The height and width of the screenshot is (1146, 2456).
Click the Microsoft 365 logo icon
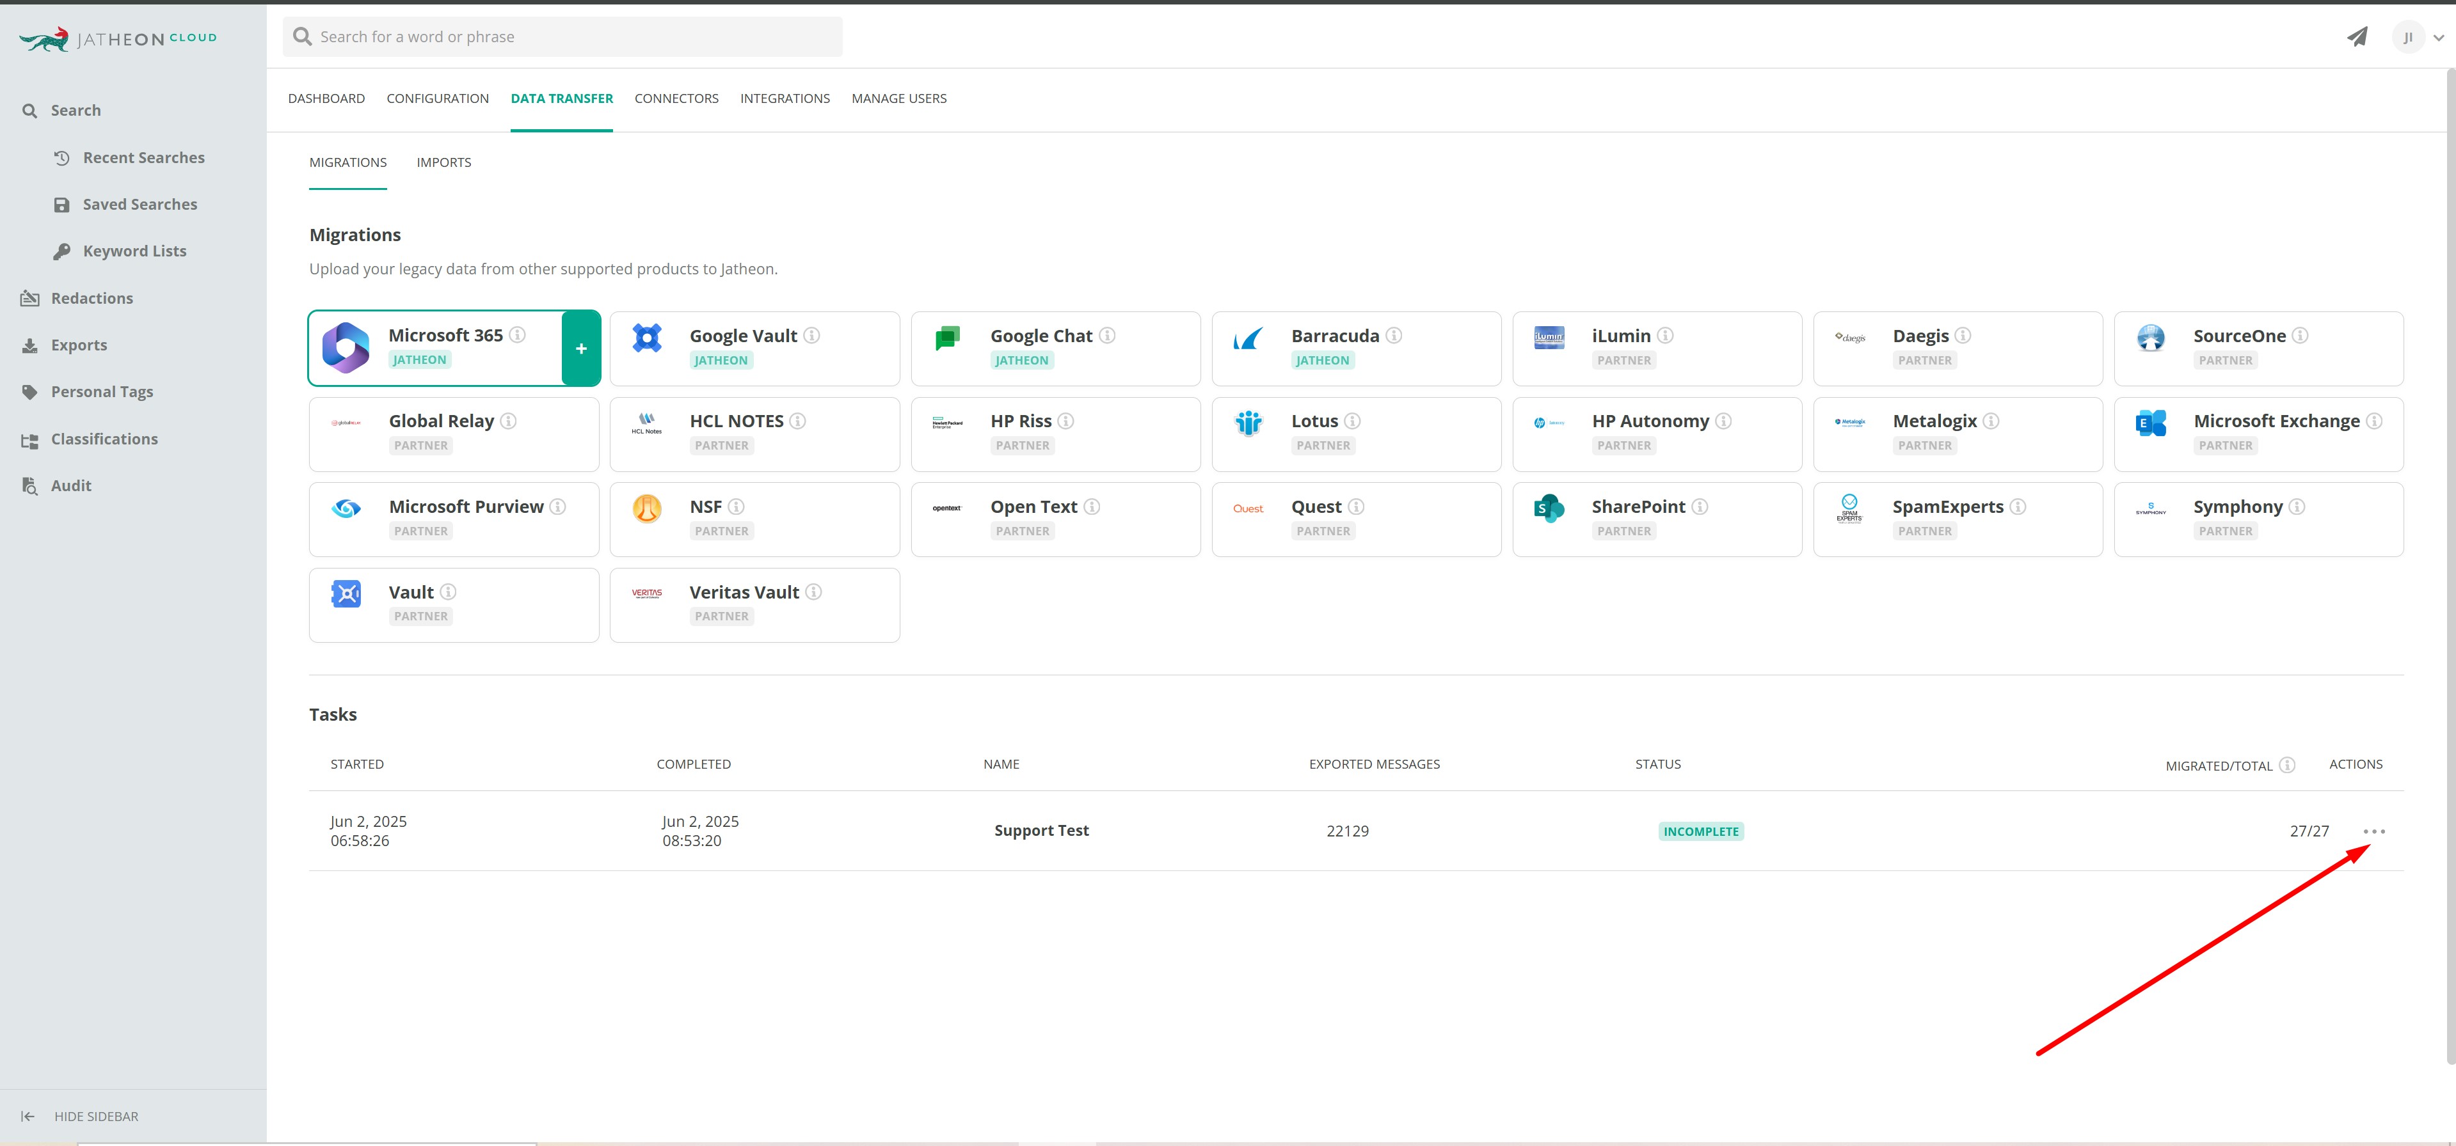[346, 348]
